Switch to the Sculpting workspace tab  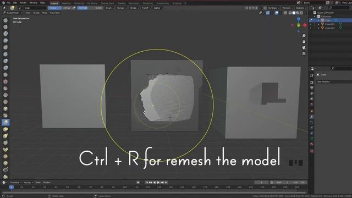click(79, 3)
